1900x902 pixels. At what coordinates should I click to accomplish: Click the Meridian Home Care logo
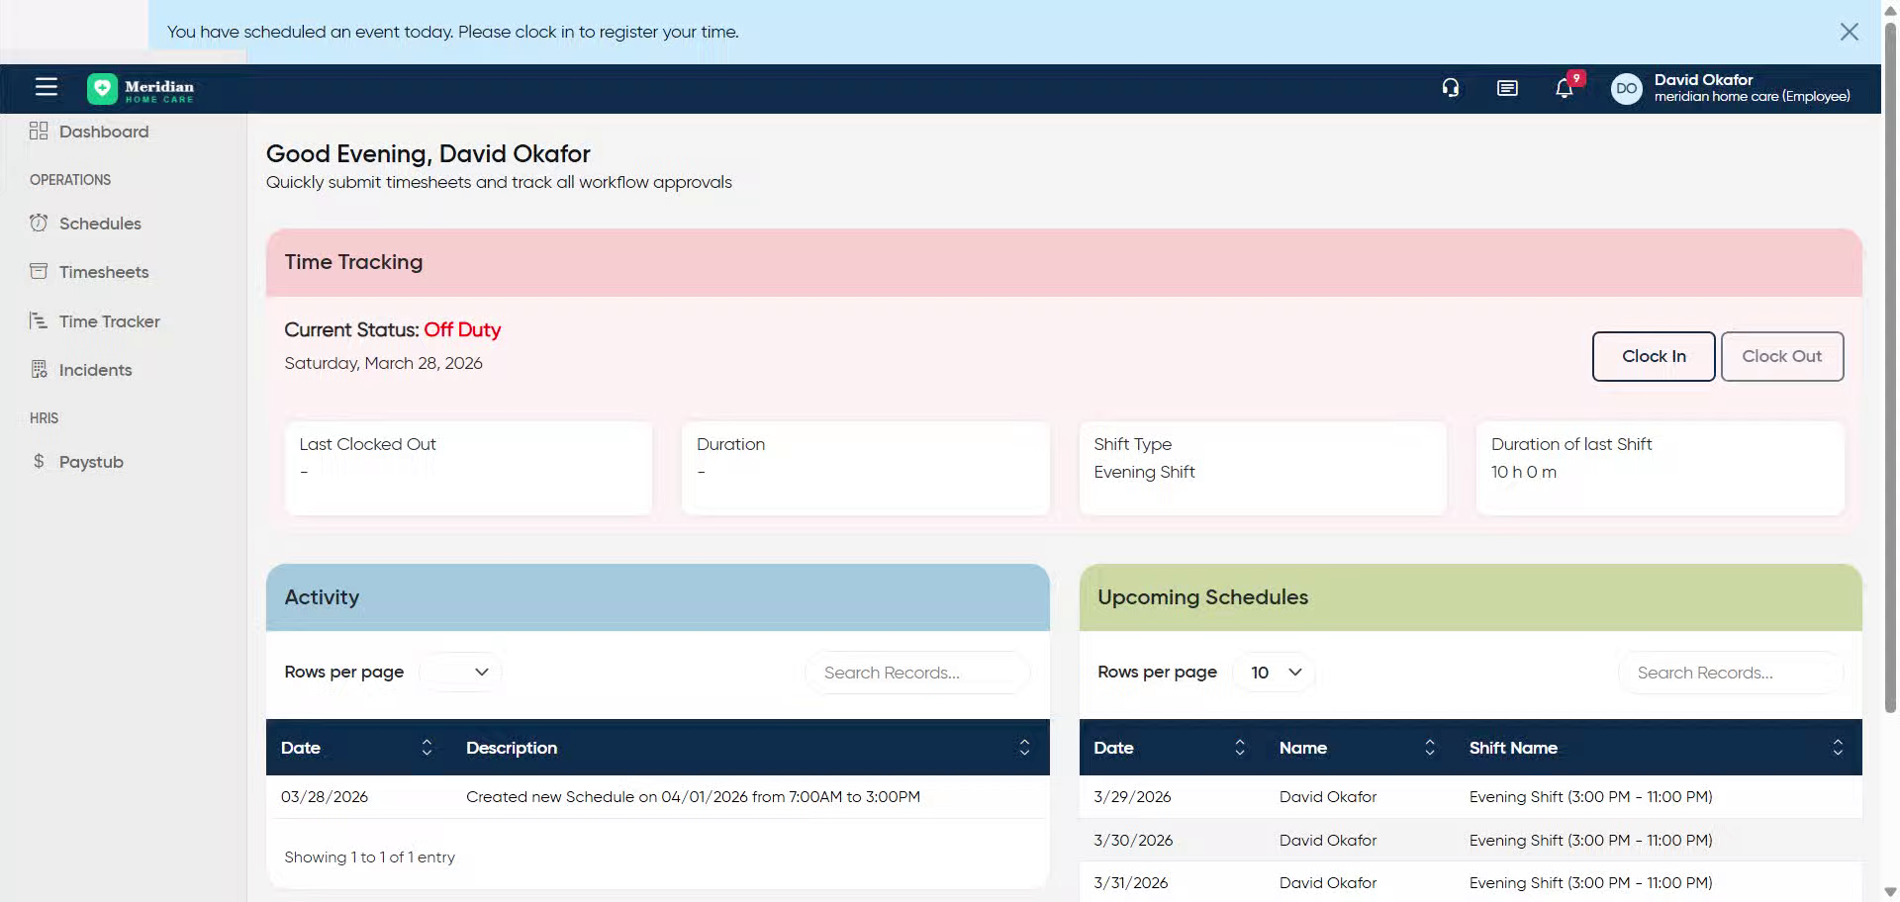(x=141, y=89)
